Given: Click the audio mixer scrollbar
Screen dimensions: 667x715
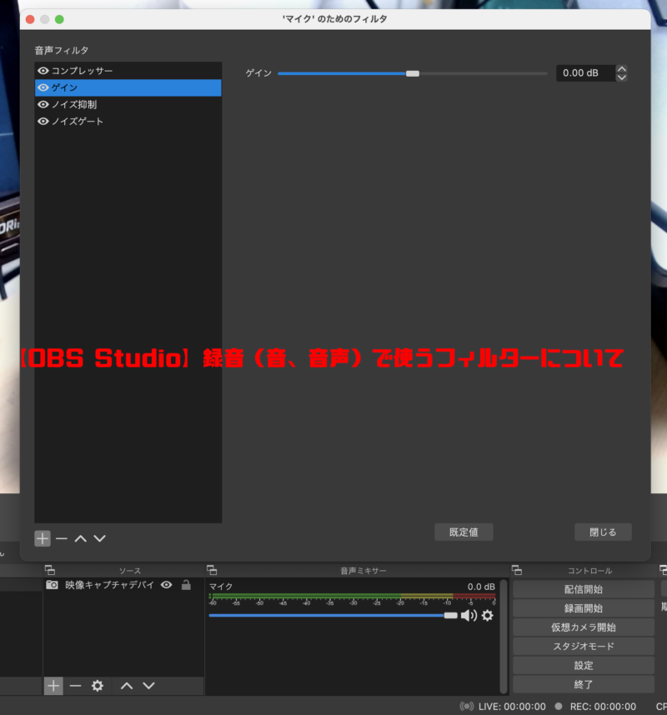Looking at the screenshot, I should 504,636.
